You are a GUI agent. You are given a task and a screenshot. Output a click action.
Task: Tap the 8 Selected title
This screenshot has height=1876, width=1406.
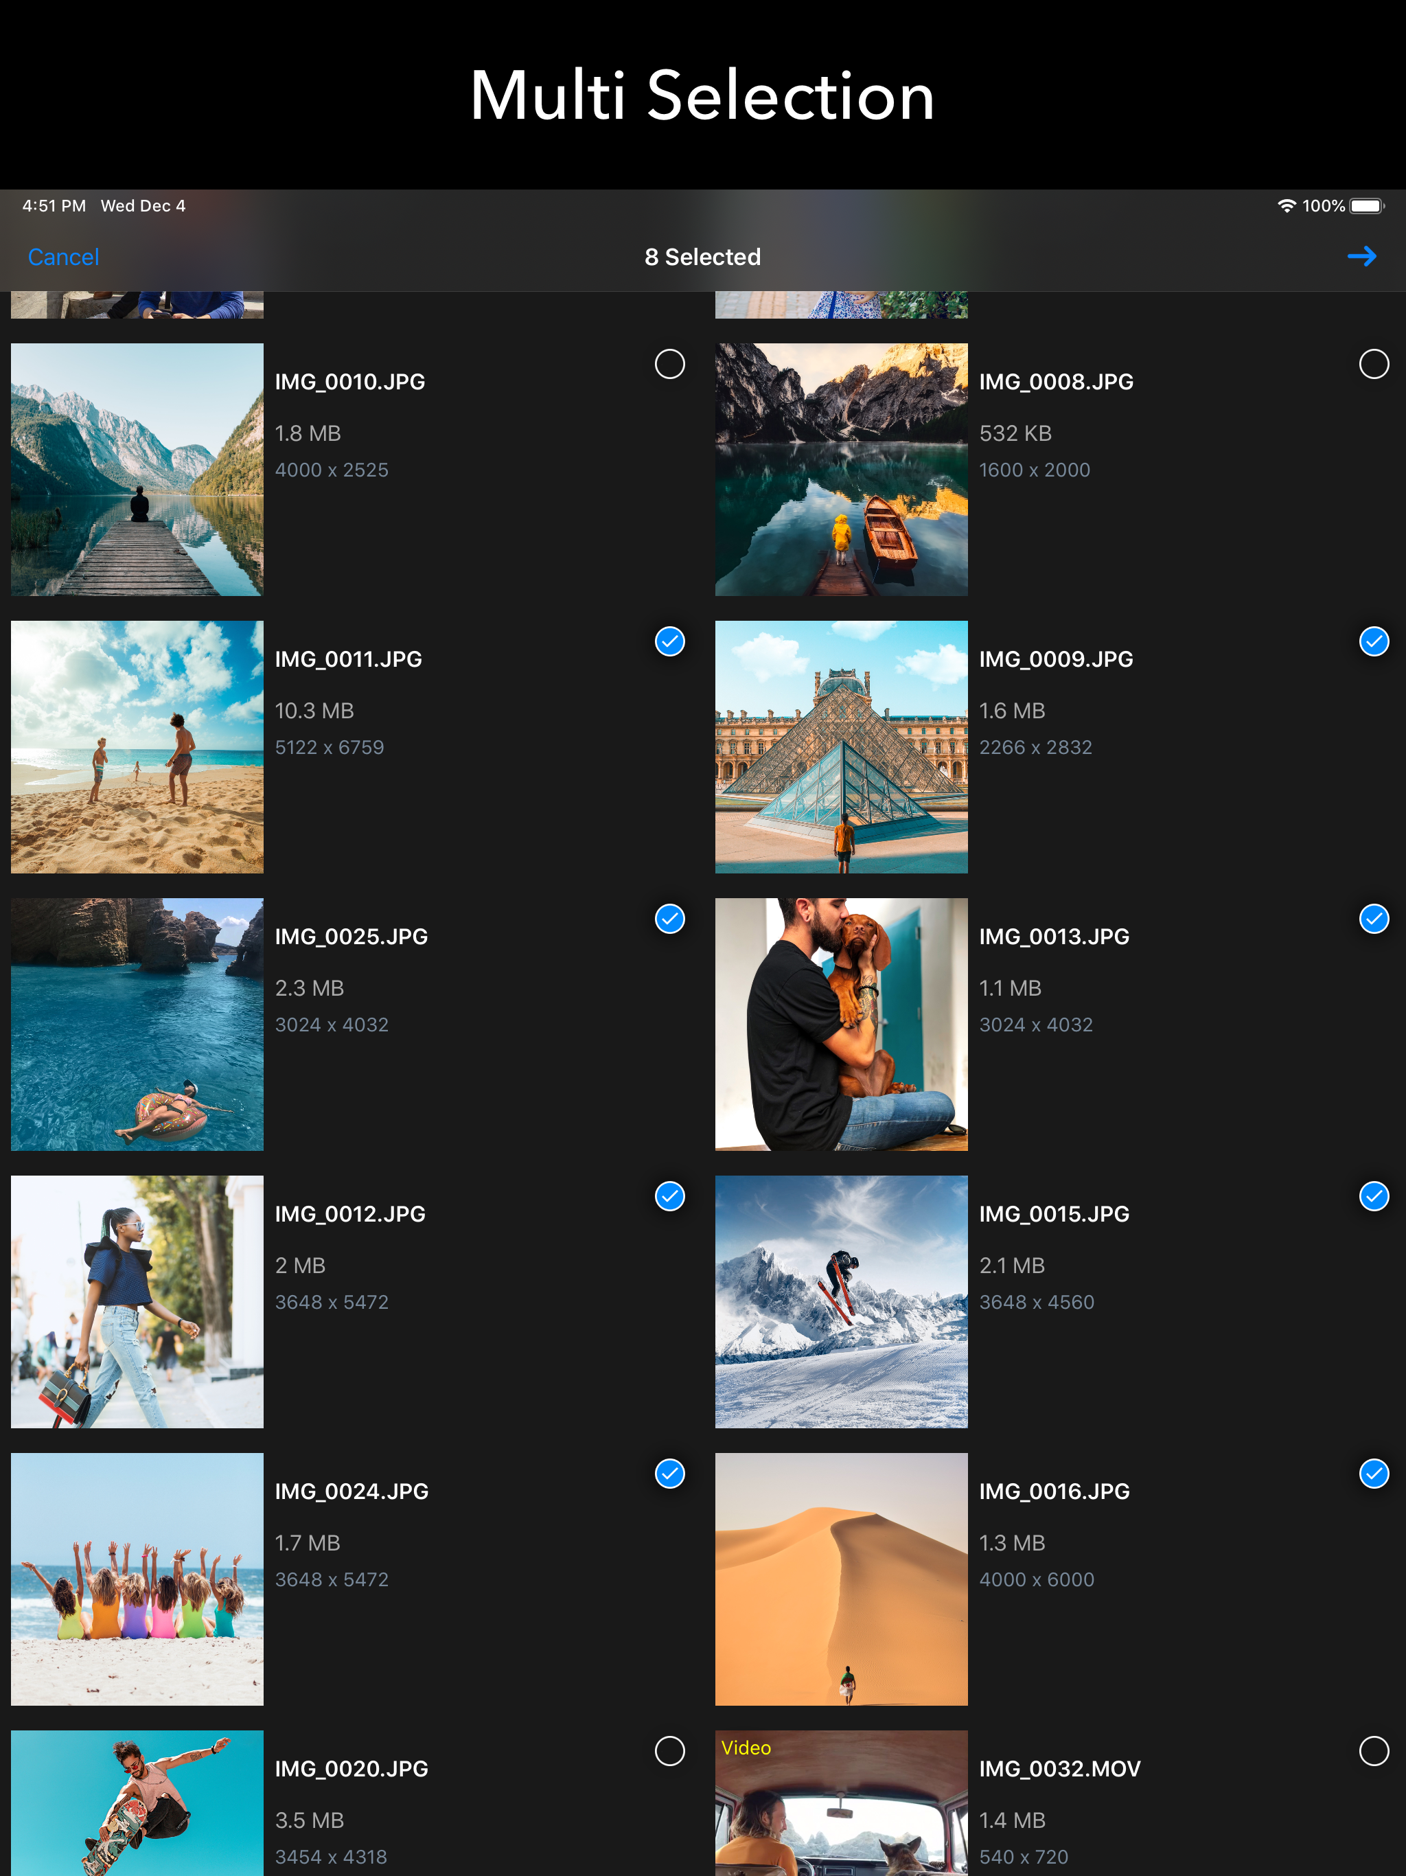(x=702, y=257)
